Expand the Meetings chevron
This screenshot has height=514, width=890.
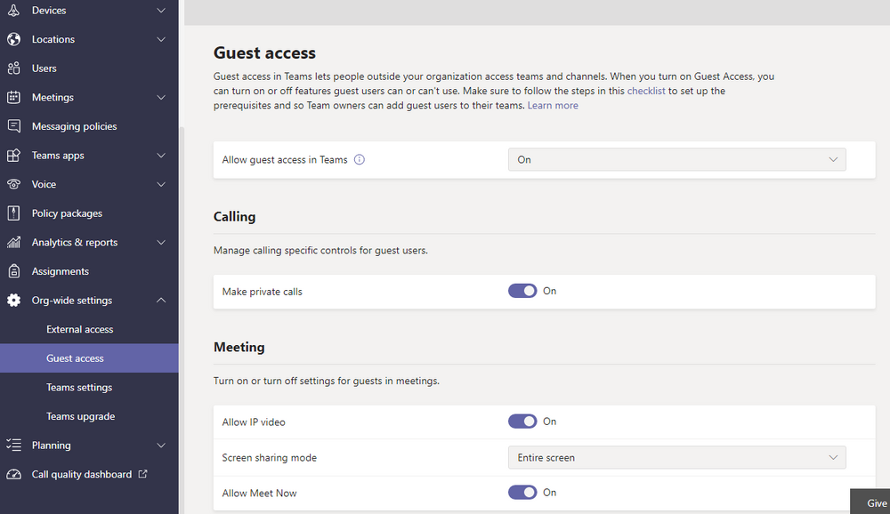click(x=161, y=97)
